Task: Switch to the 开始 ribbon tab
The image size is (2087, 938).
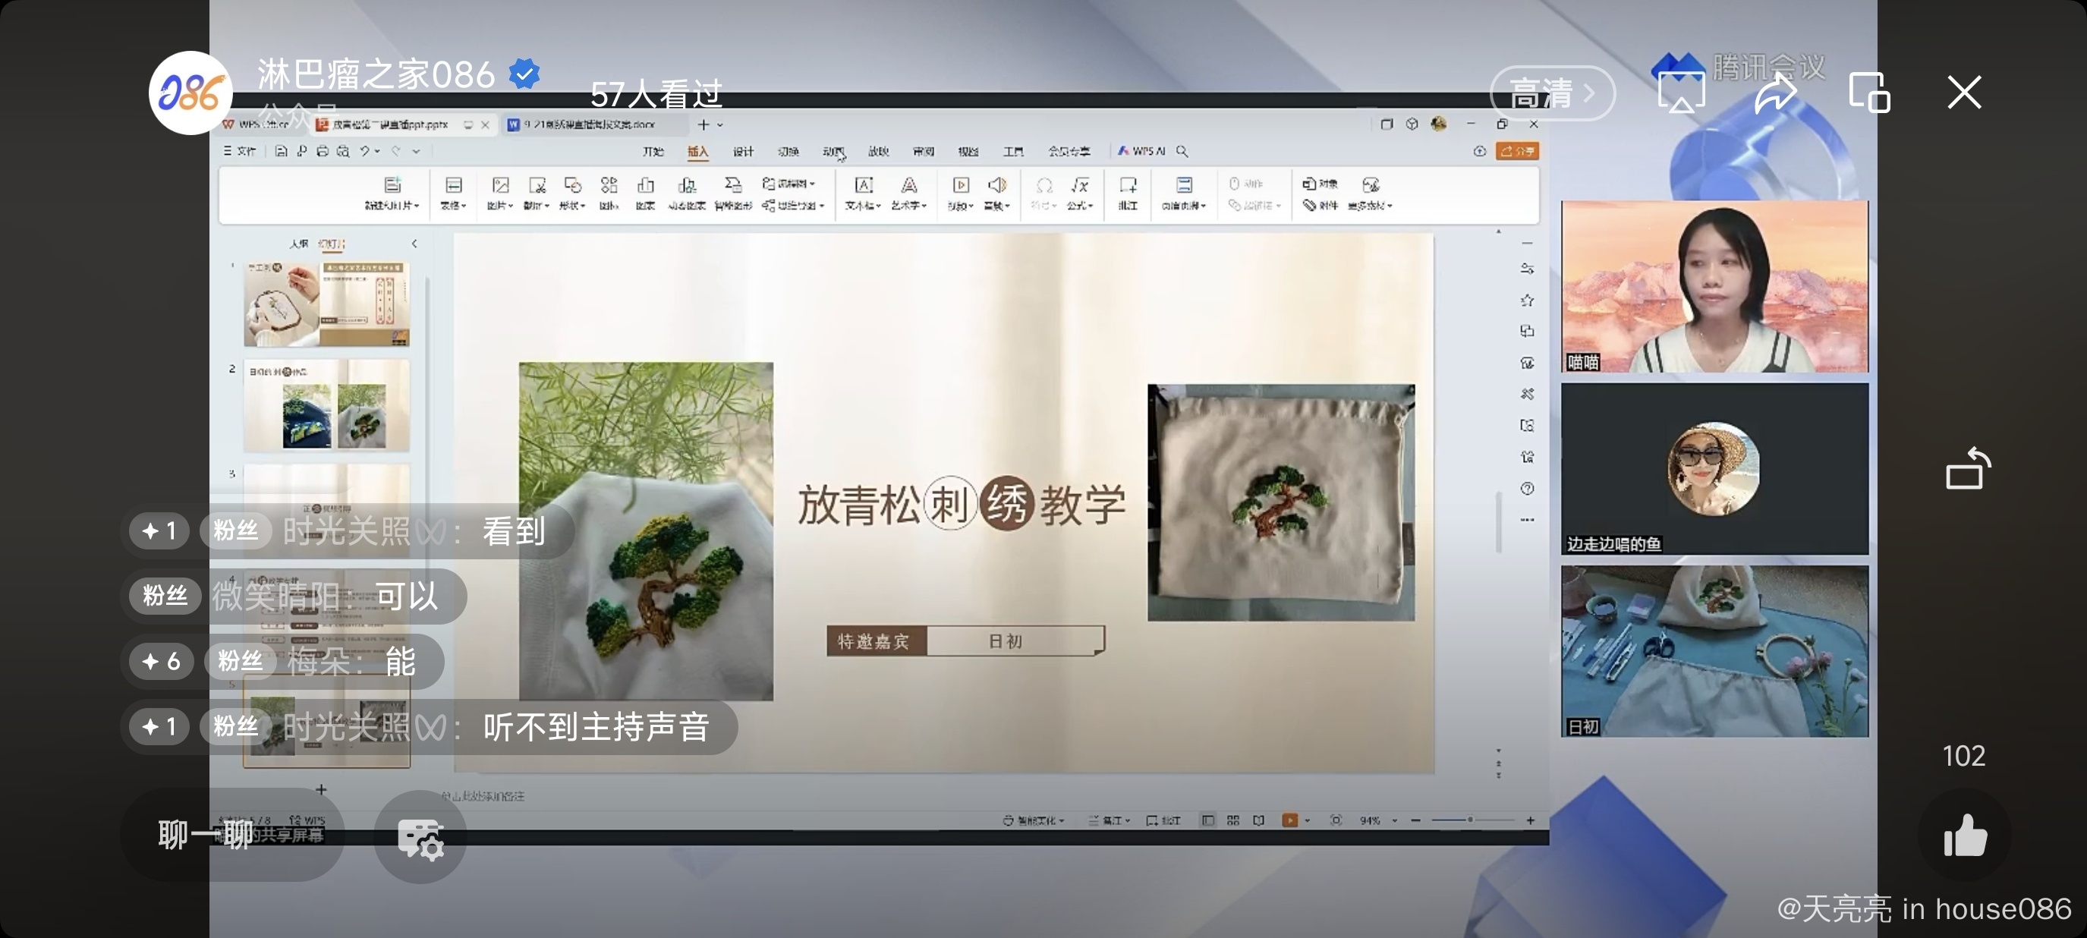Action: [x=653, y=152]
